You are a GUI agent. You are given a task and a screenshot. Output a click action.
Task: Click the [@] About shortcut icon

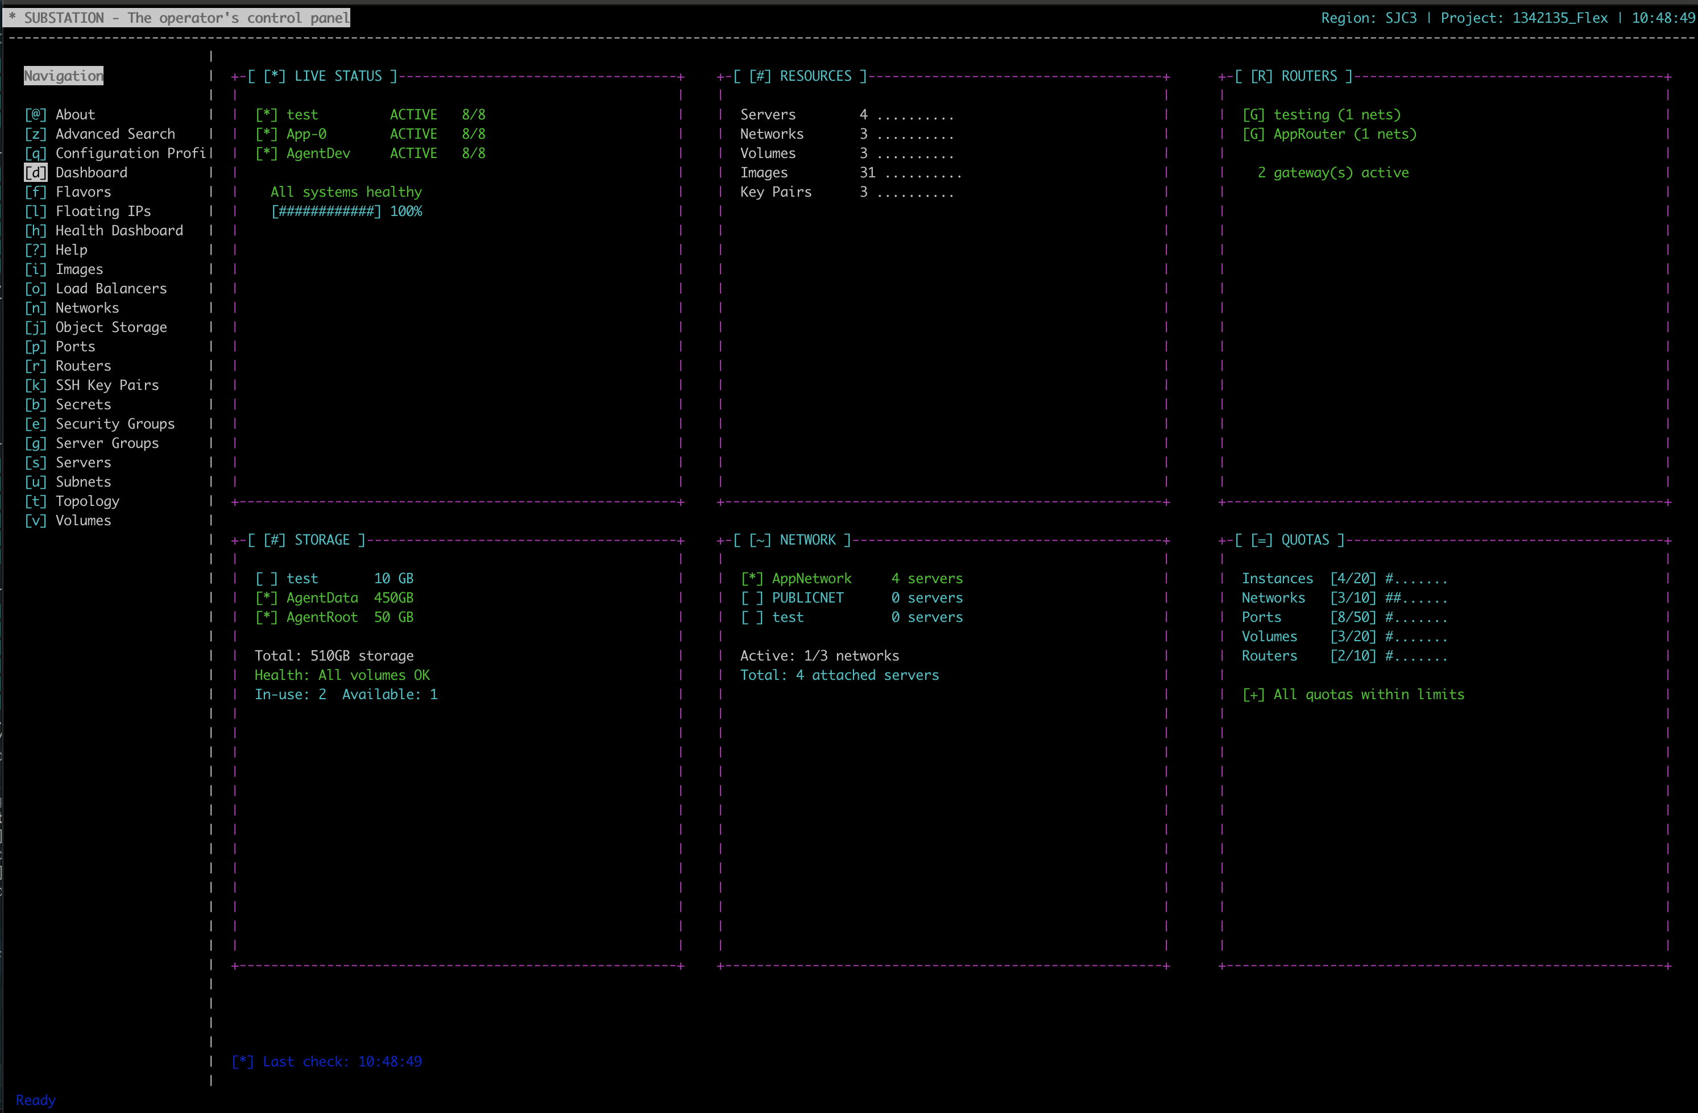36,115
